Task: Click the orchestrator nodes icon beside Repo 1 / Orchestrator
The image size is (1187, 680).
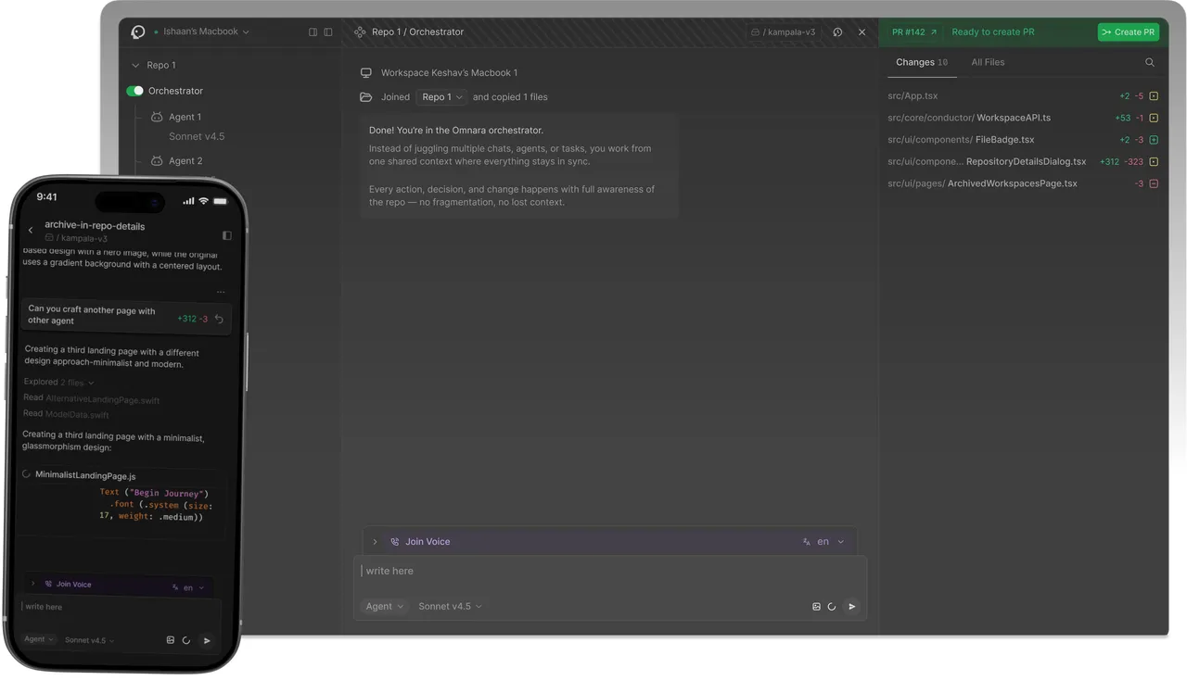Action: (360, 31)
